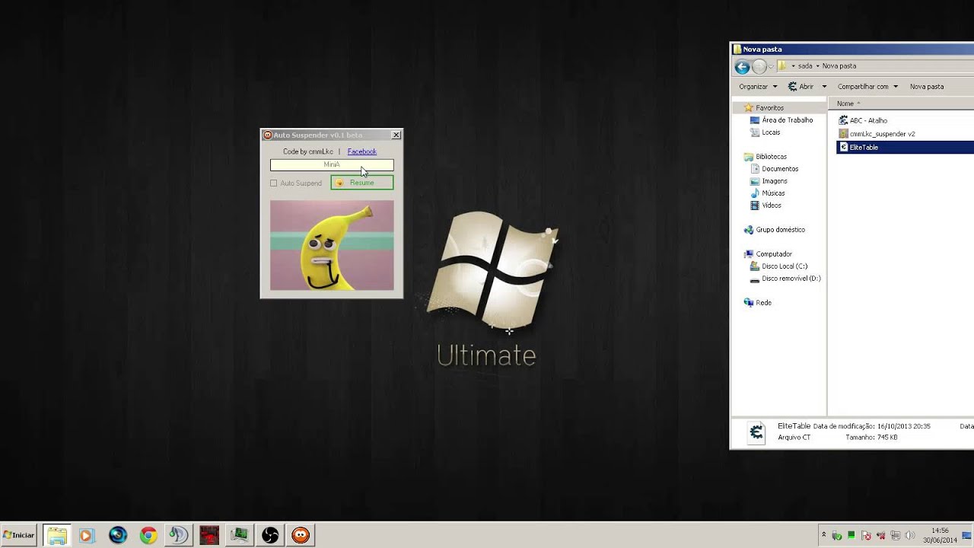974x548 pixels.
Task: Click the MiniA process name field
Action: (332, 165)
